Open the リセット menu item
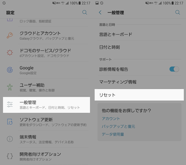Screen dimensions: 186x165 139,95
